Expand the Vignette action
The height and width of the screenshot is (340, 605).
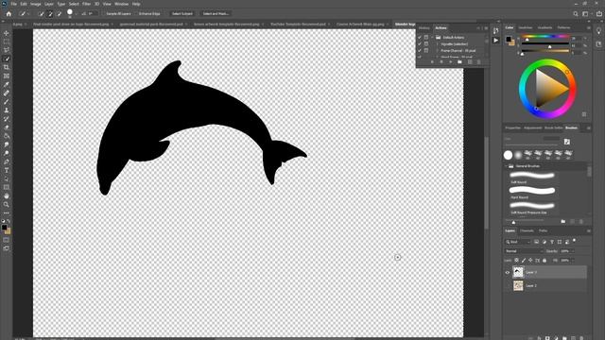pos(438,44)
